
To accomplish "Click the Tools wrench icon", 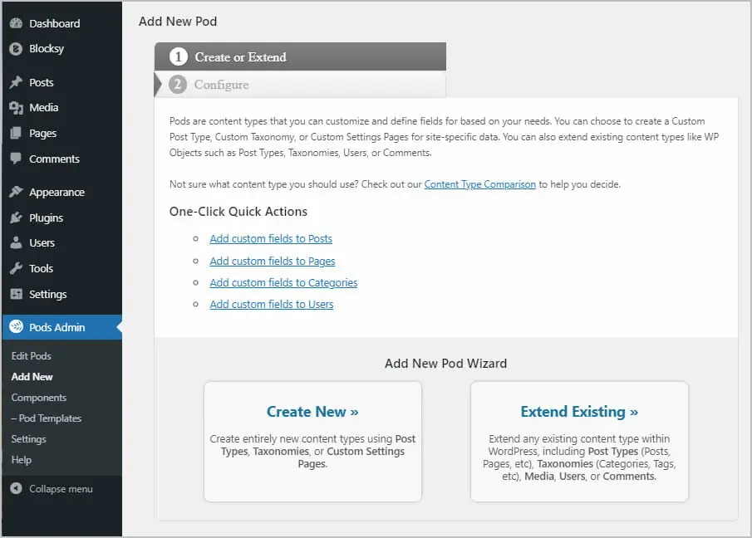I will click(x=16, y=268).
